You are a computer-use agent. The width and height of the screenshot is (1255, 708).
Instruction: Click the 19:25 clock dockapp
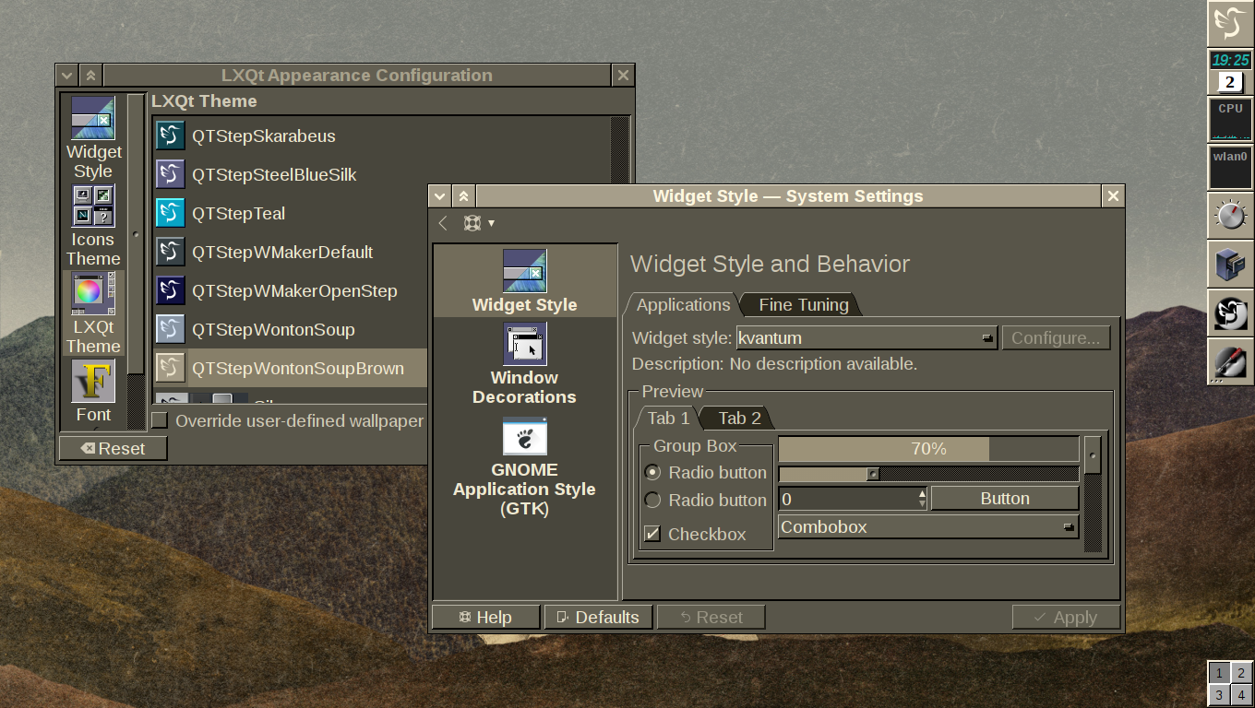1230,60
